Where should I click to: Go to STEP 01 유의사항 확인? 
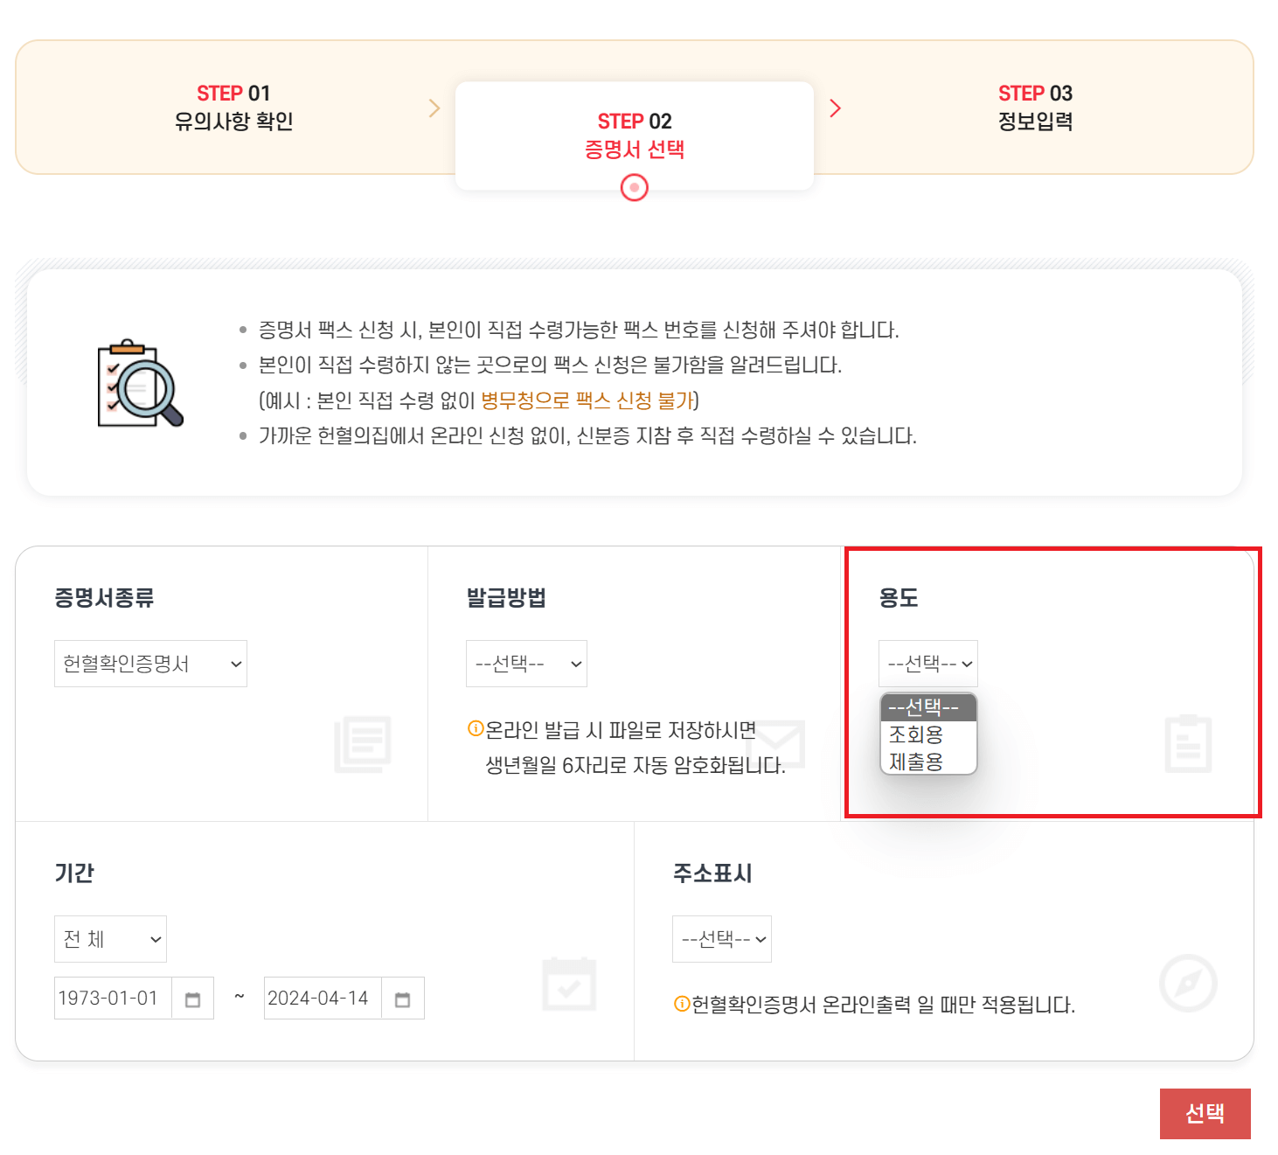233,107
